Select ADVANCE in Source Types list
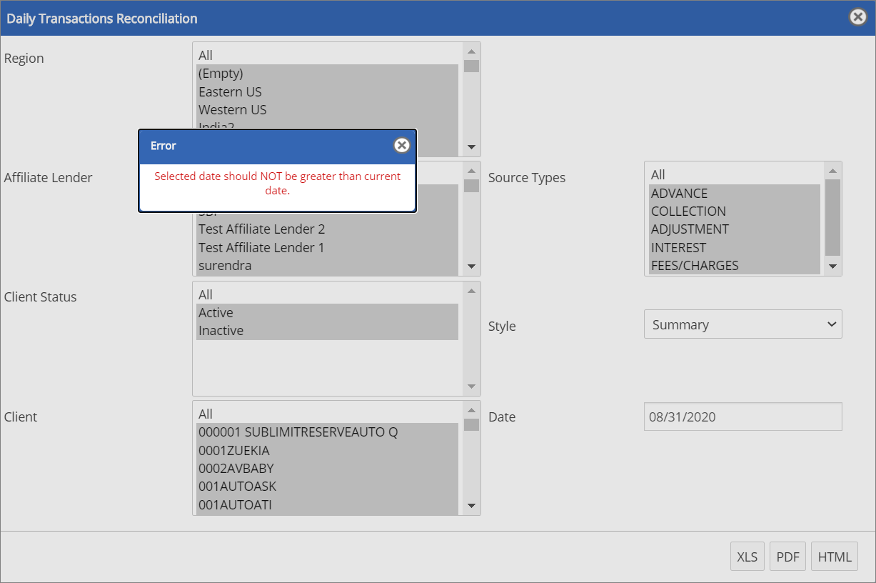 (x=679, y=194)
